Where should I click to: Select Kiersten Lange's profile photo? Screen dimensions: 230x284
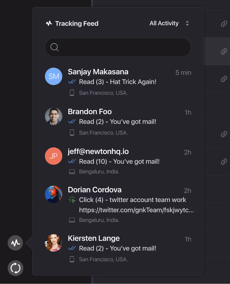coord(54,243)
